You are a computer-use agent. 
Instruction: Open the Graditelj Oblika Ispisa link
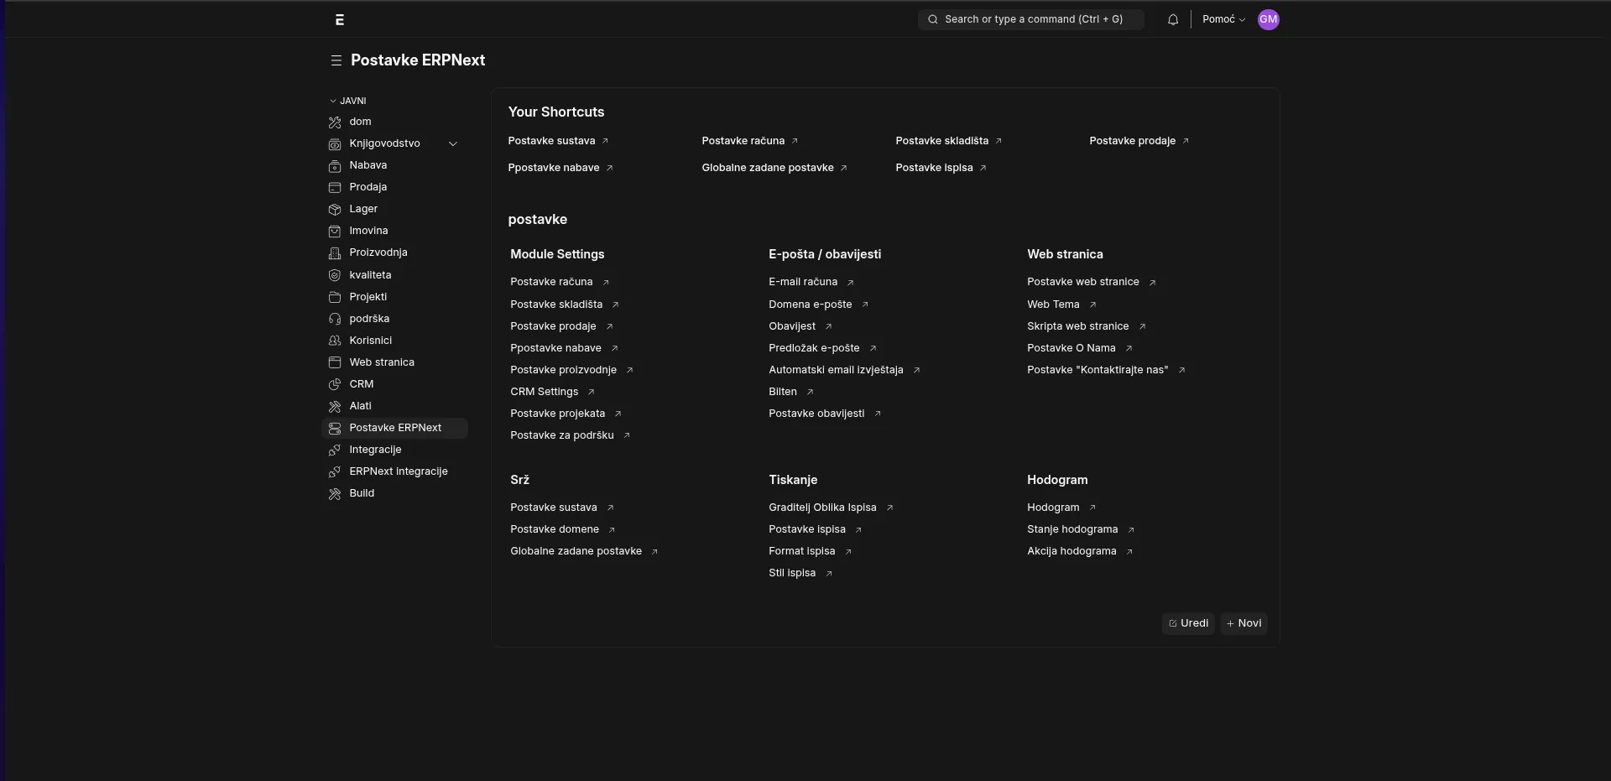[821, 508]
